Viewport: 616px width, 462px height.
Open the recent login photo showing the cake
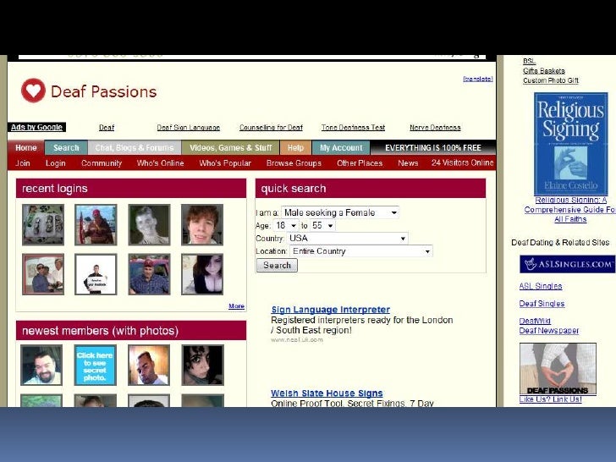coord(43,225)
